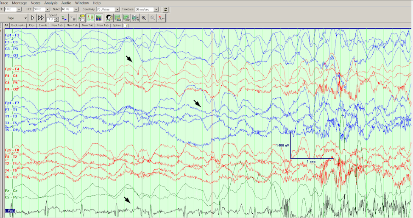Select the Spikes tab
Screen dimensions: 413x218
(x=117, y=25)
